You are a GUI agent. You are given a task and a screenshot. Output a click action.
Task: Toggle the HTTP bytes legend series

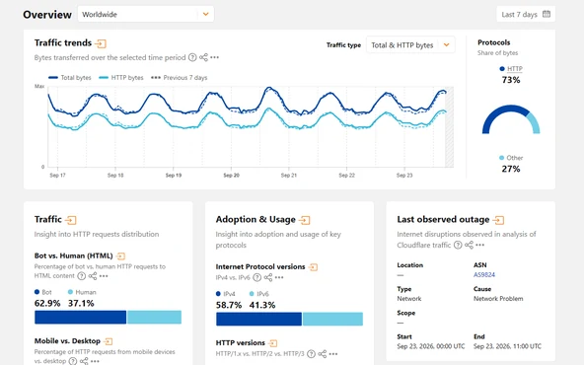point(121,78)
